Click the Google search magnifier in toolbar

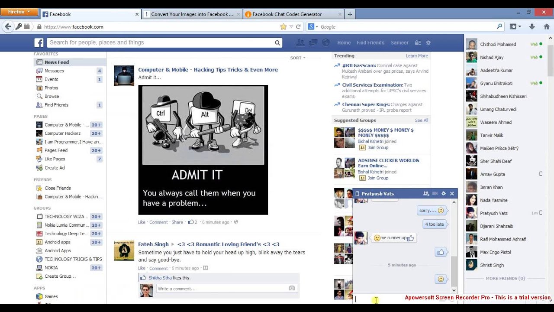point(499,26)
